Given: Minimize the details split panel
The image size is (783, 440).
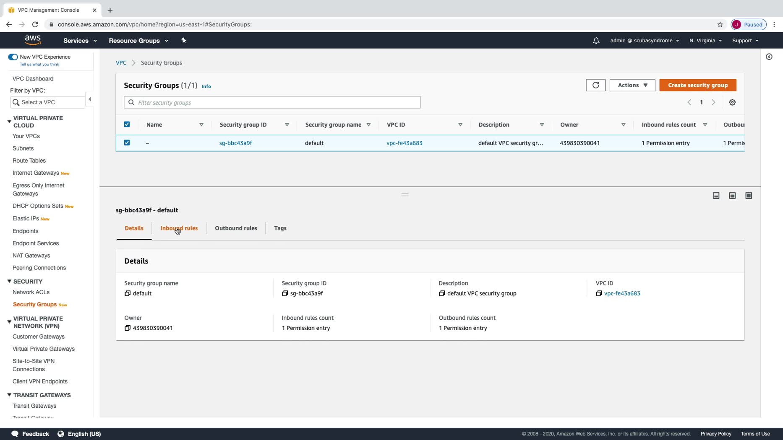Looking at the screenshot, I should 716,196.
